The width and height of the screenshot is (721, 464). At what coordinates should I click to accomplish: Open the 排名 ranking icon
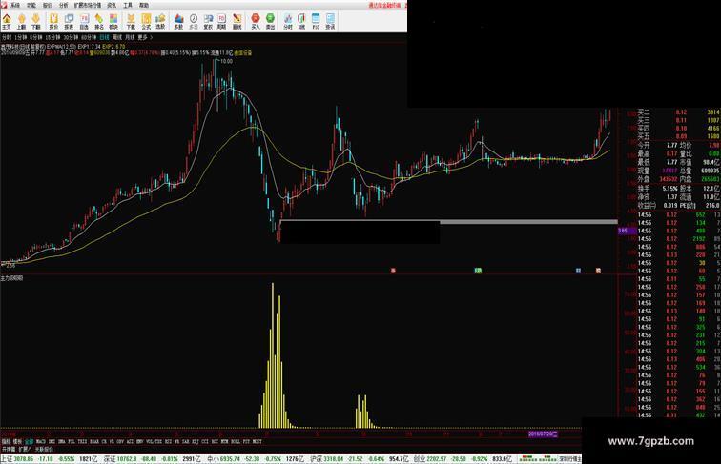pos(99,21)
